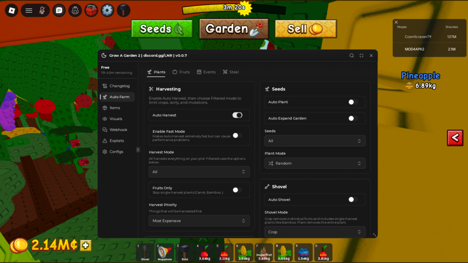Image resolution: width=468 pixels, height=263 pixels.
Task: Click the green Seeds button
Action: 162,29
